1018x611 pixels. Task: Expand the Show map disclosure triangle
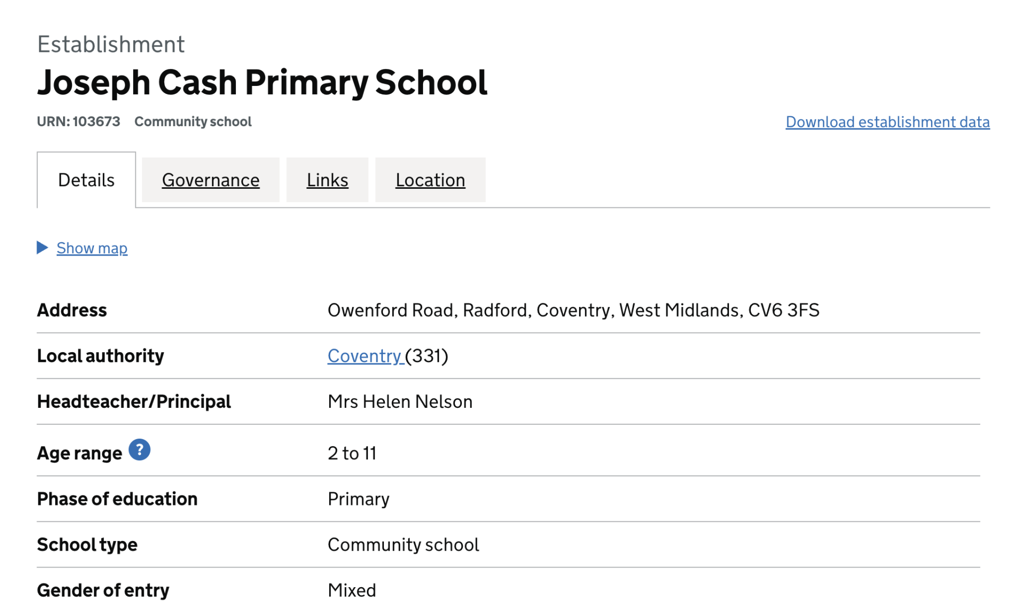click(42, 247)
